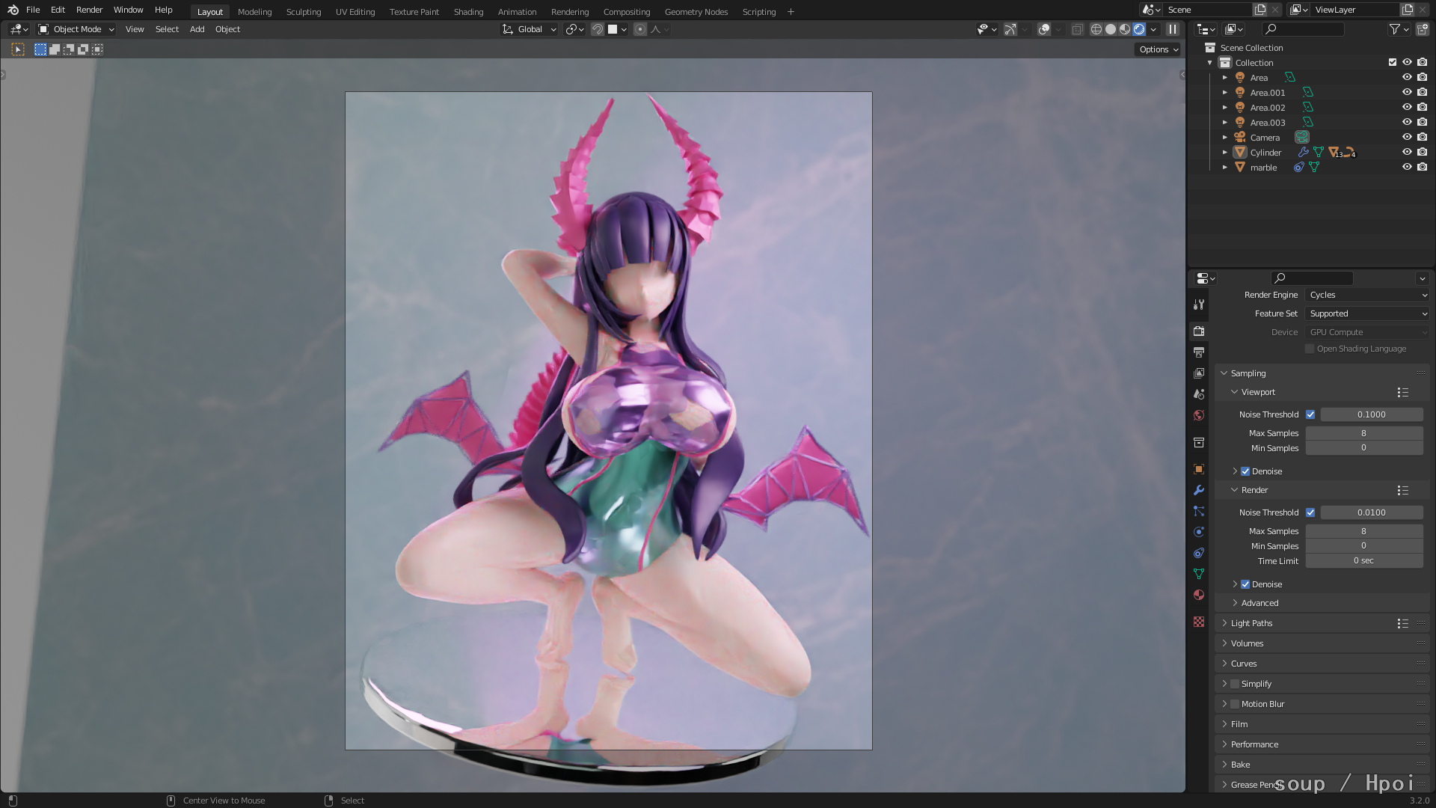Expand the Cylinder object in outliner

point(1225,153)
